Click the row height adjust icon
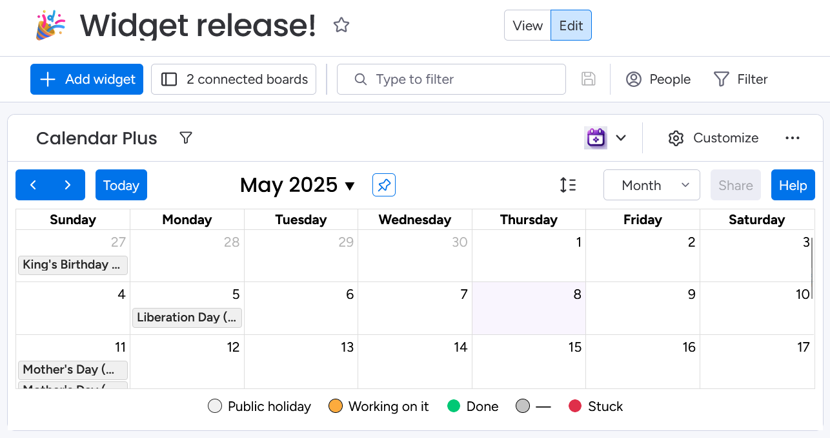 (568, 186)
